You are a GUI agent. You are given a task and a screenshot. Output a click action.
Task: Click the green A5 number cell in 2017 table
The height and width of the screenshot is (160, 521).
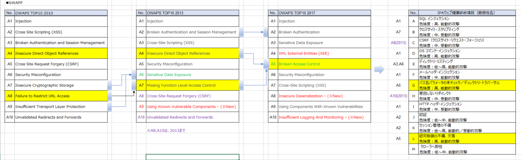click(x=273, y=64)
